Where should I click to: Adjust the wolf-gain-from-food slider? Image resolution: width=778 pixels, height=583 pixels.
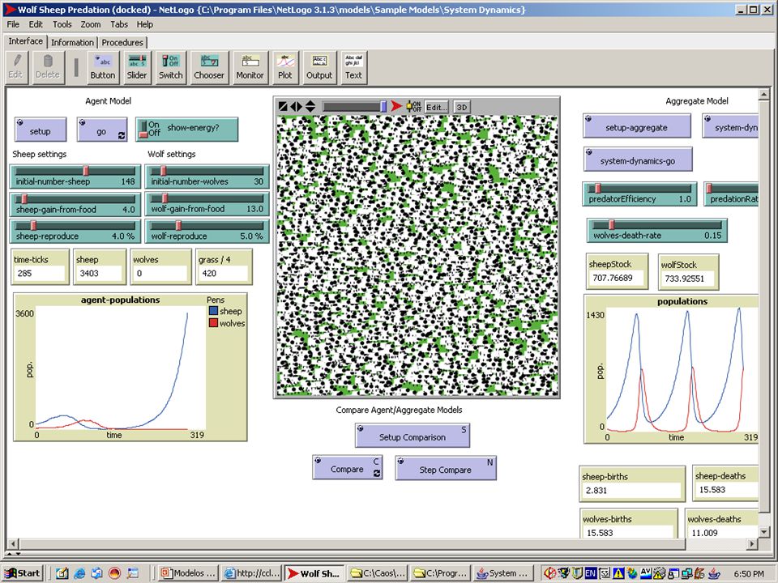pyautogui.click(x=207, y=204)
